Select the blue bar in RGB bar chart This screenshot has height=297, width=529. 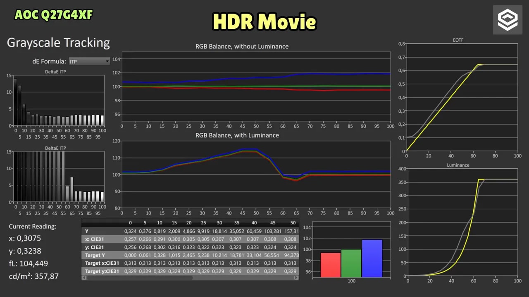(372, 258)
